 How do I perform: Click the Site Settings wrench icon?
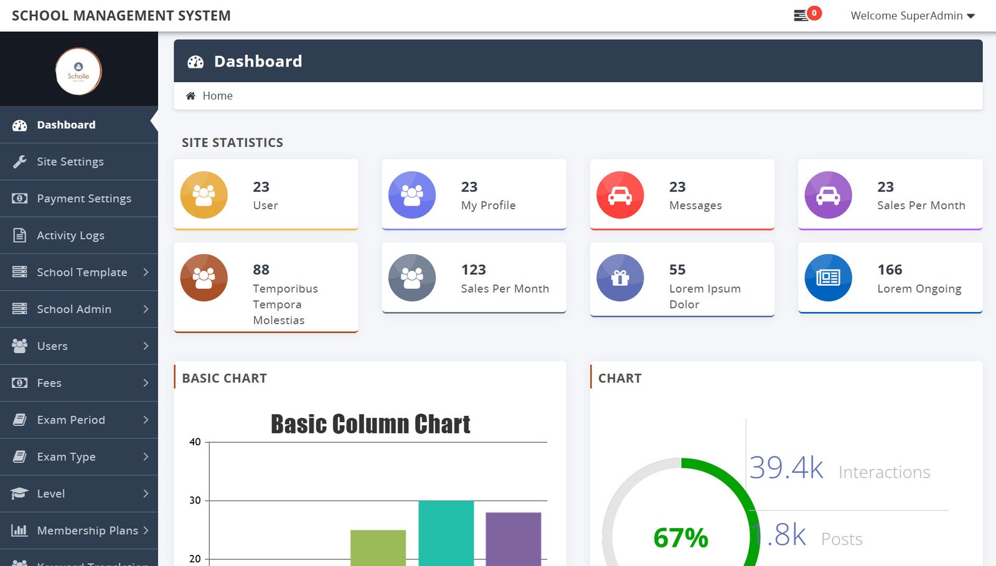pos(20,162)
